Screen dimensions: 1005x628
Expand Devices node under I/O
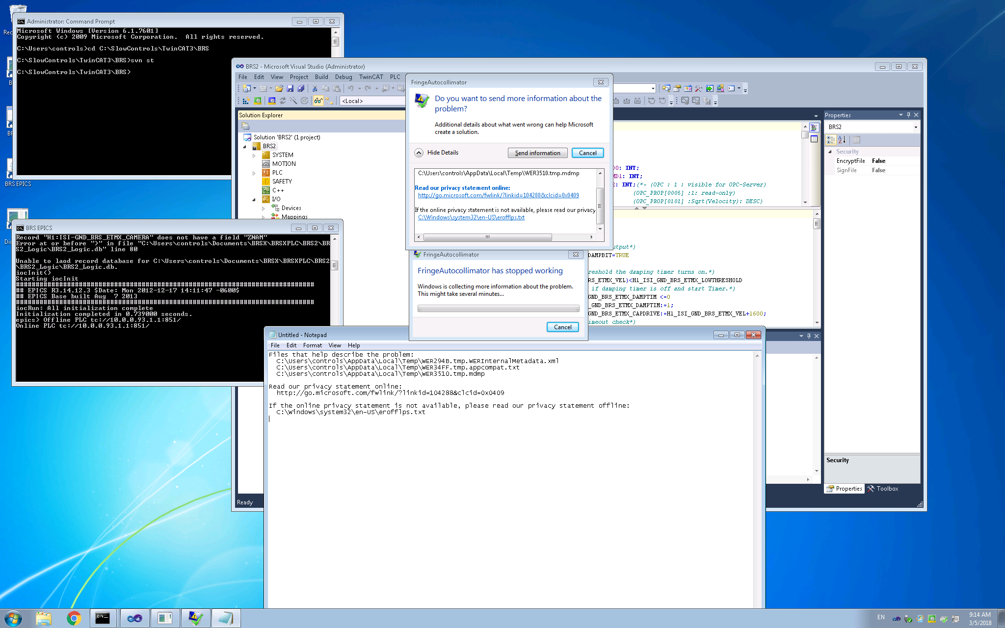[264, 209]
